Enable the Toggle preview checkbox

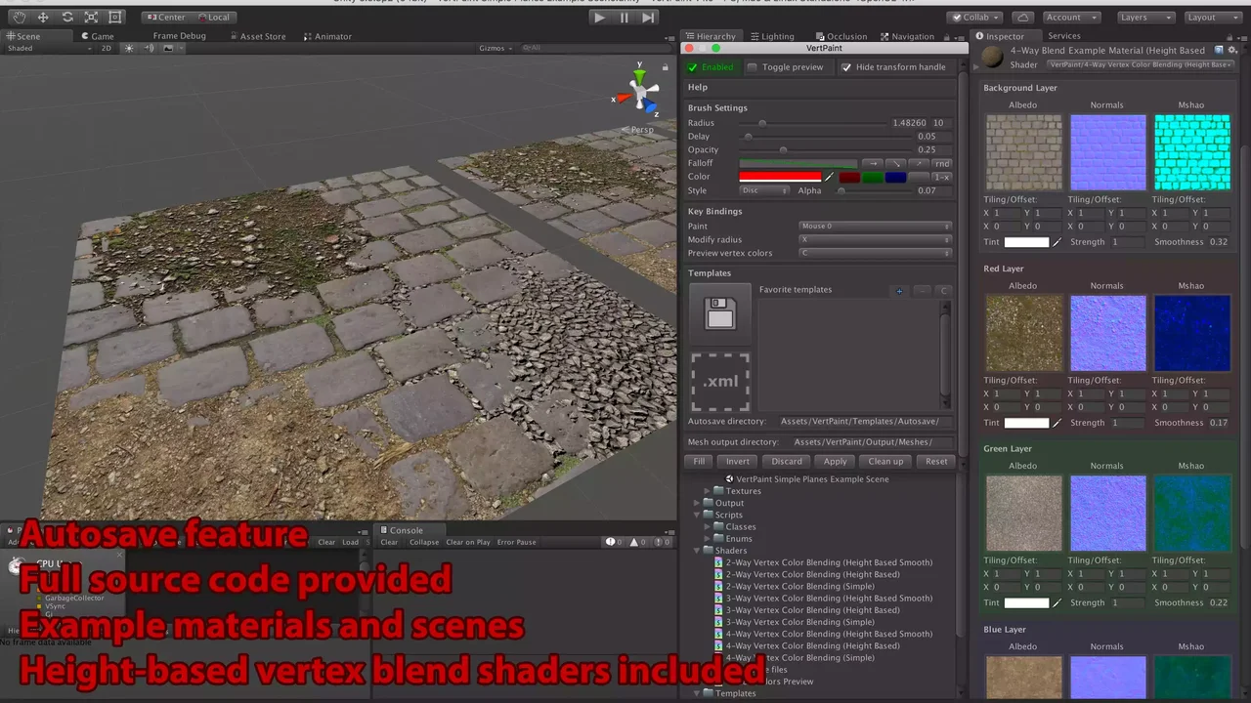coord(753,67)
